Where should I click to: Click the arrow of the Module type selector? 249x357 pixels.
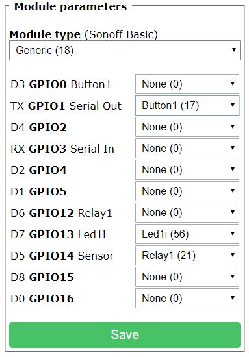point(234,49)
